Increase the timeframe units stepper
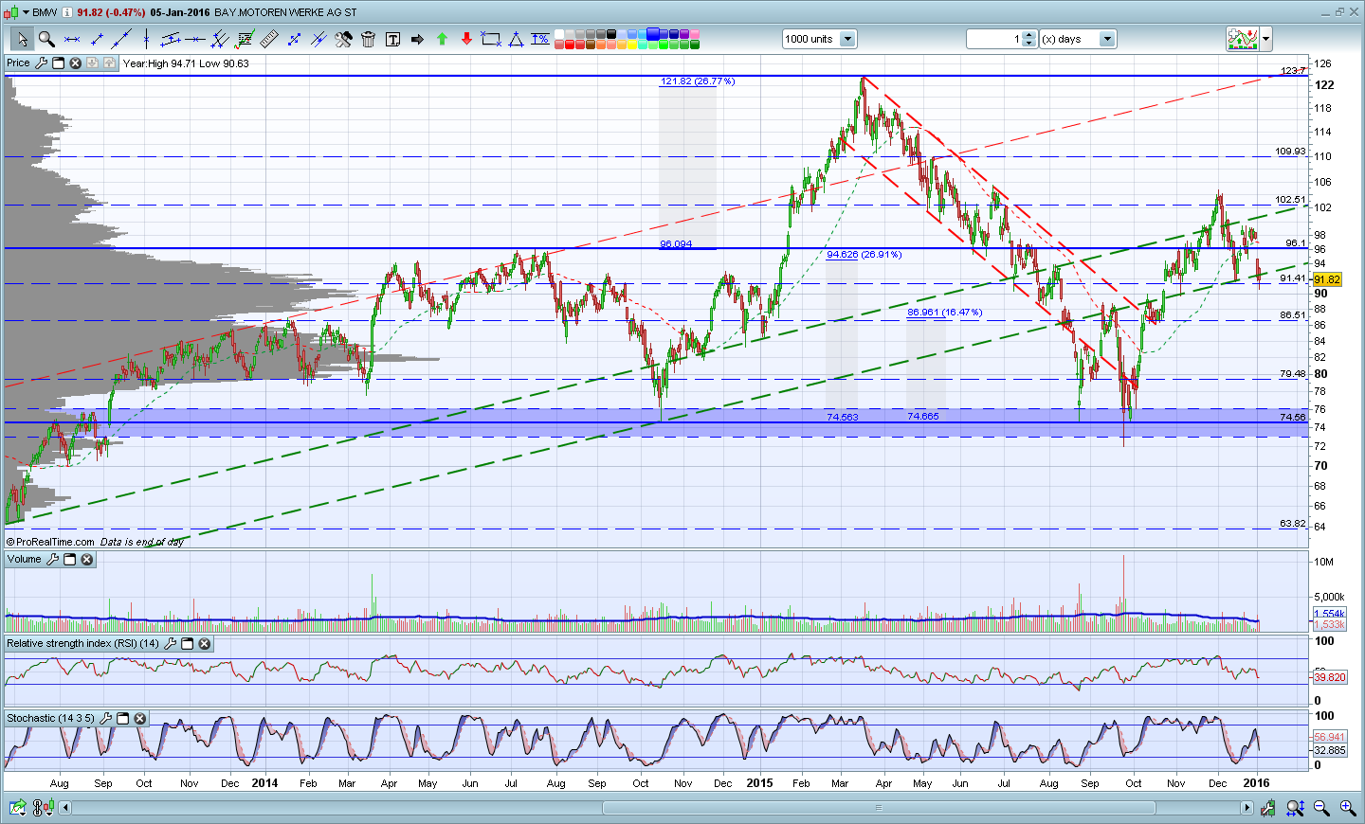1365x824 pixels. [1029, 35]
